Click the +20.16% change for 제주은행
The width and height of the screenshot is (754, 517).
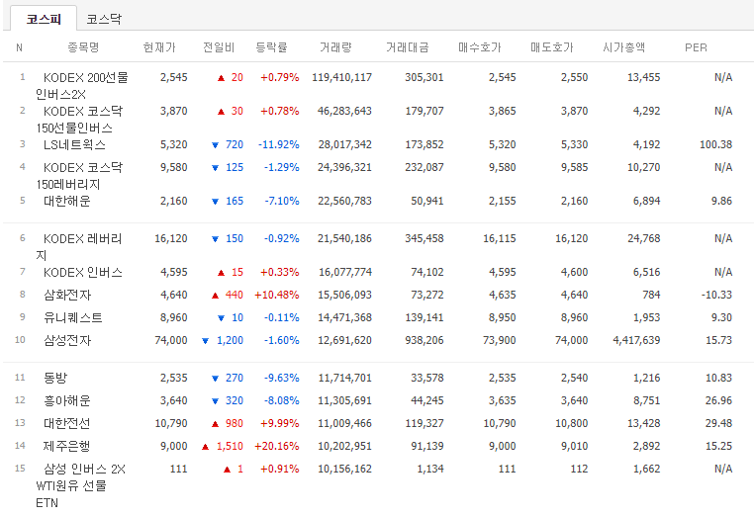point(276,446)
